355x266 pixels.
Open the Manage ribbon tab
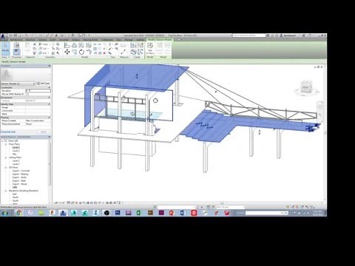pos(129,40)
